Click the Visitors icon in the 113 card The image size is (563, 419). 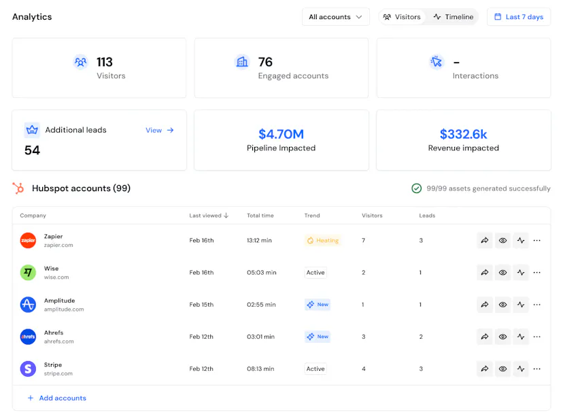tap(80, 61)
